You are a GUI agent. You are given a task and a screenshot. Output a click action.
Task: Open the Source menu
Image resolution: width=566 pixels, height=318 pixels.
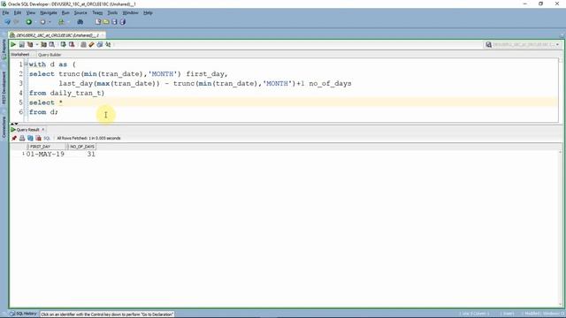pos(80,13)
